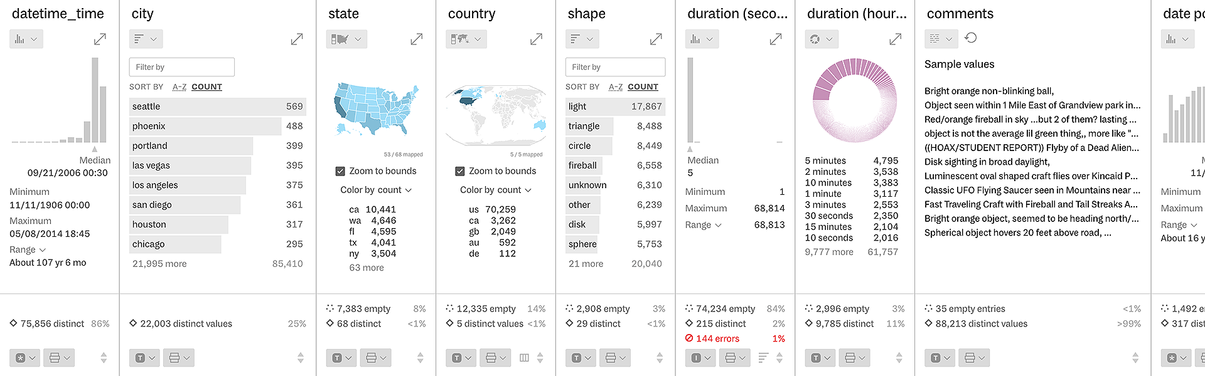Expand the city column with the diagonal arrow
Screen dimensions: 1205x376
pos(296,38)
